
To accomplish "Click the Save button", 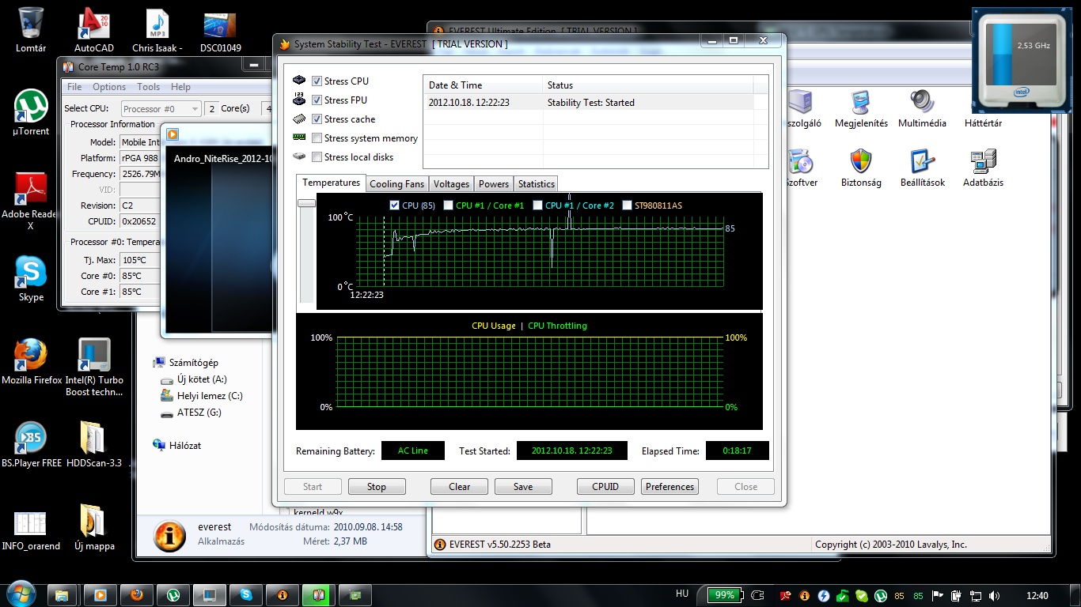I will (x=523, y=487).
